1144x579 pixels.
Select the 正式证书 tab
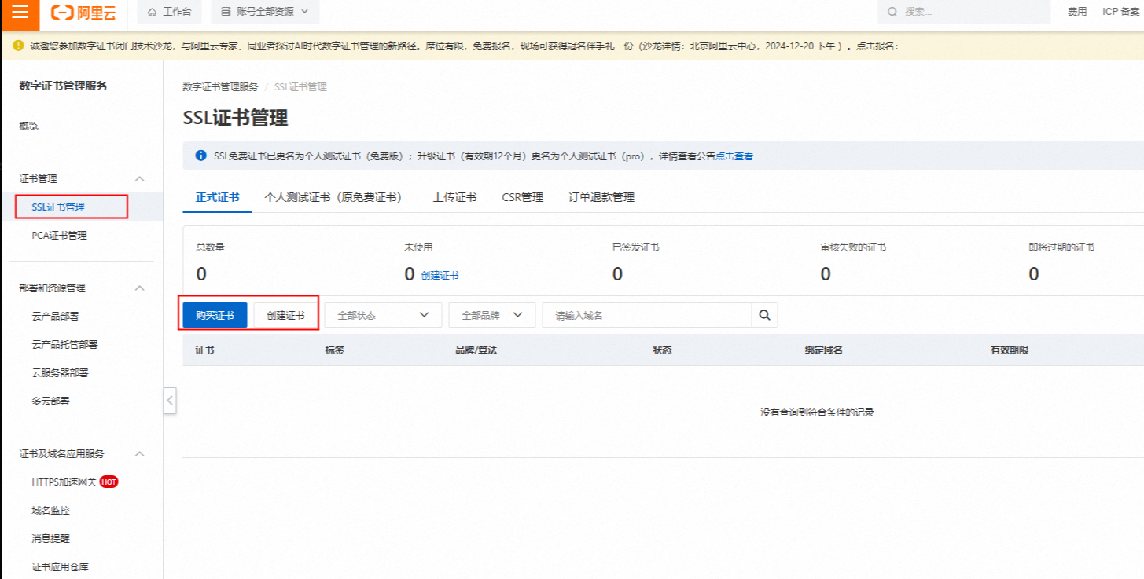(218, 197)
